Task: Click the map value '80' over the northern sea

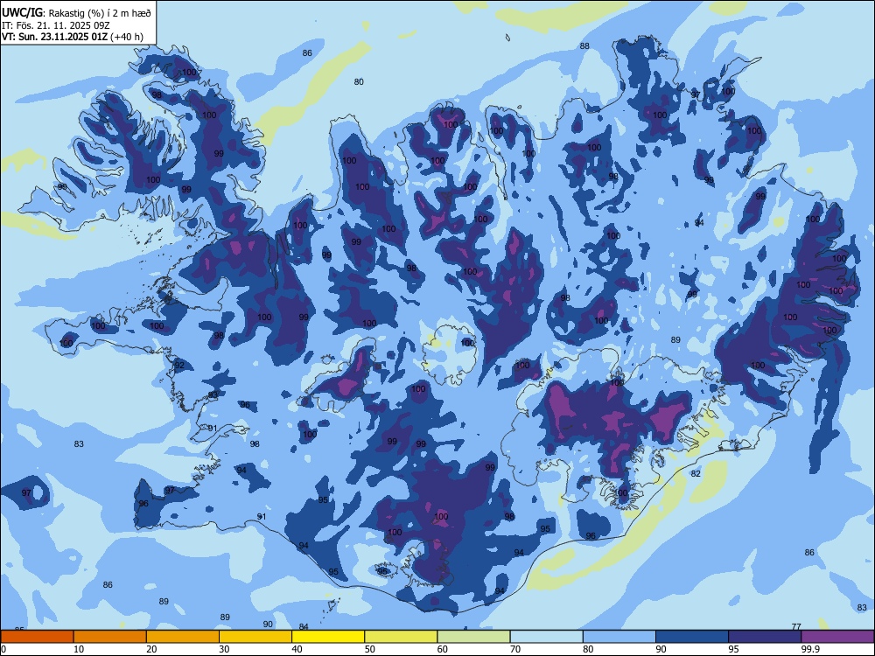Action: 359,81
